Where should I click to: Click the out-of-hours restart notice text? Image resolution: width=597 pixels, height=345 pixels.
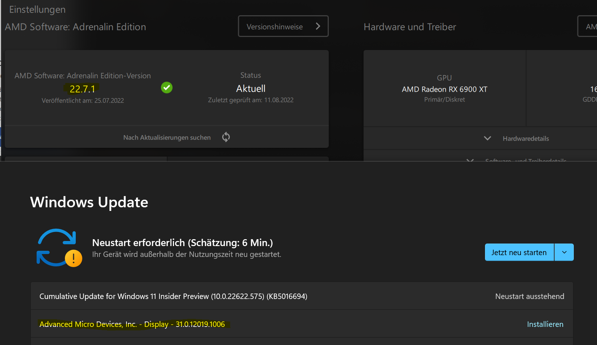click(187, 254)
